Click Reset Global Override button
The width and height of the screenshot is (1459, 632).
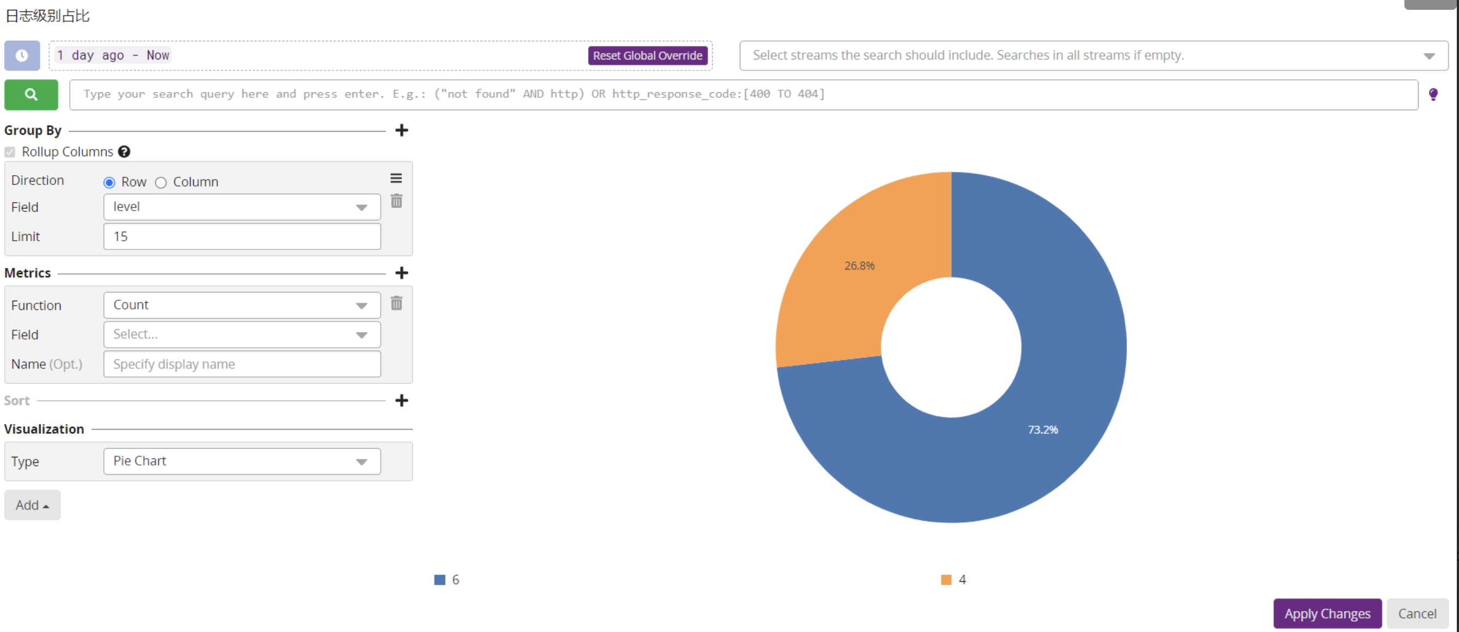648,56
